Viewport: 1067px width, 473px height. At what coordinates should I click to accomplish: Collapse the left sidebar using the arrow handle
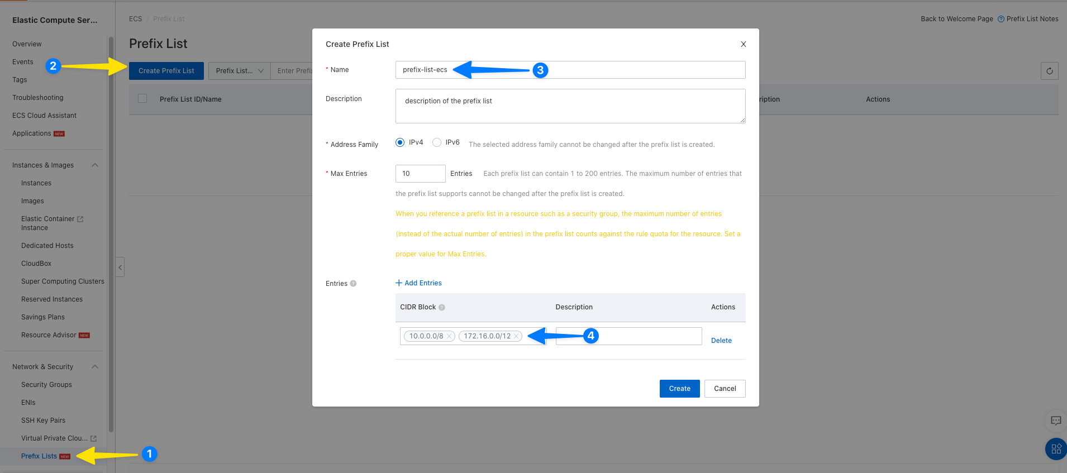click(120, 267)
